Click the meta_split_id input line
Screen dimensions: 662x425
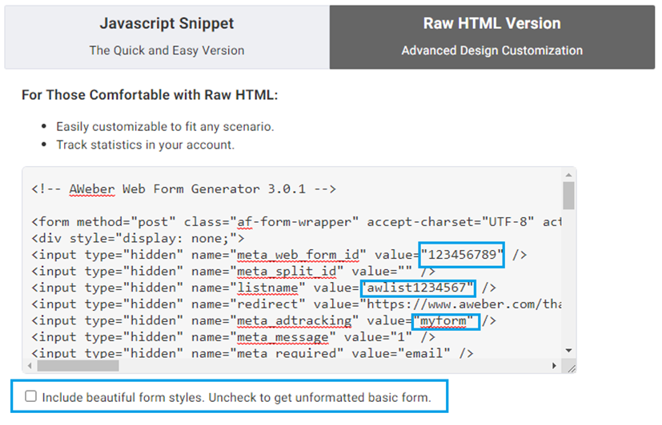click(233, 272)
